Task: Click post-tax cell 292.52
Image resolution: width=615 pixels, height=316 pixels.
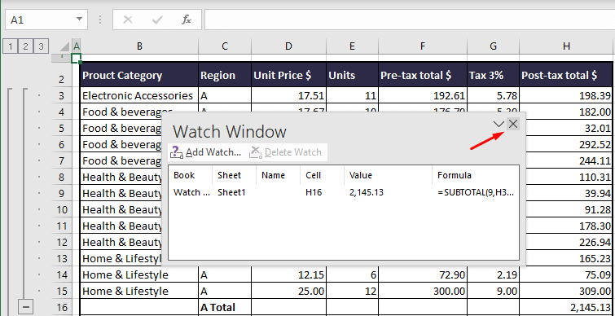Action: point(570,145)
